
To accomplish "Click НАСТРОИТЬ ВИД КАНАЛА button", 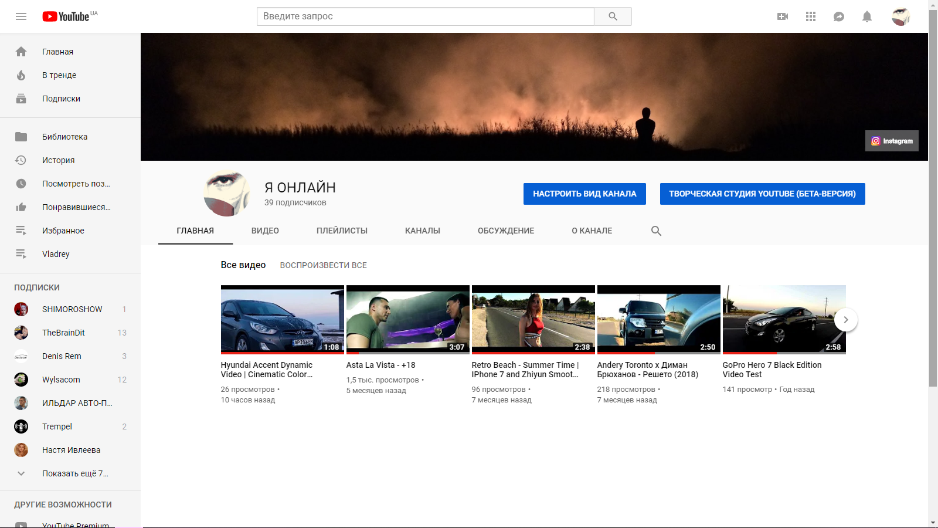I will coord(584,194).
